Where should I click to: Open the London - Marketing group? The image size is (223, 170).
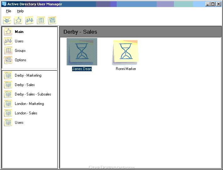pos(30,104)
